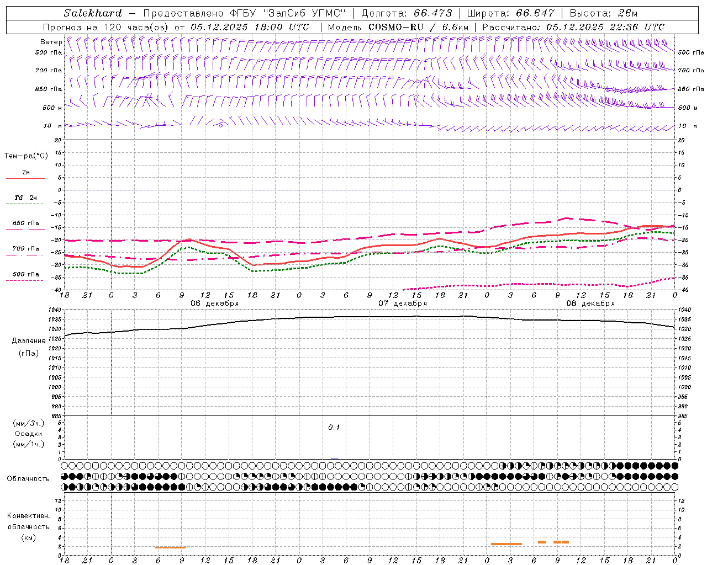Image resolution: width=707 pixels, height=565 pixels.
Task: Click the 'Конвективн.' convective cloud label
Action: click(29, 516)
